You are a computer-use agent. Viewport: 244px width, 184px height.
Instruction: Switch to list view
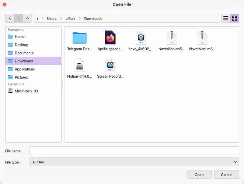coord(226,18)
